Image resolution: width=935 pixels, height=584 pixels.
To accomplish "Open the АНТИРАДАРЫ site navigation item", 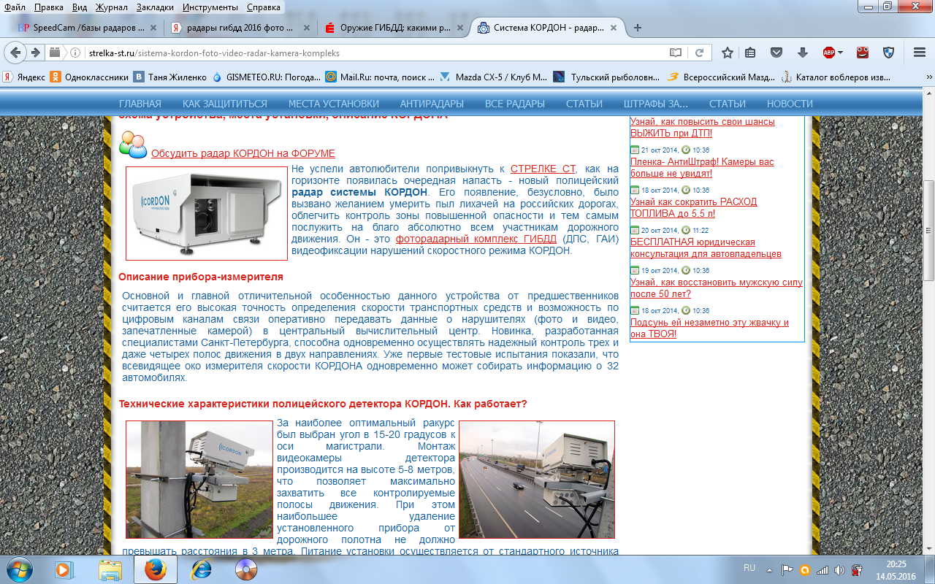I will click(x=432, y=104).
